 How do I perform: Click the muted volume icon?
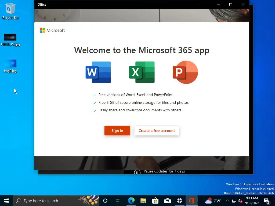[x=240, y=201]
